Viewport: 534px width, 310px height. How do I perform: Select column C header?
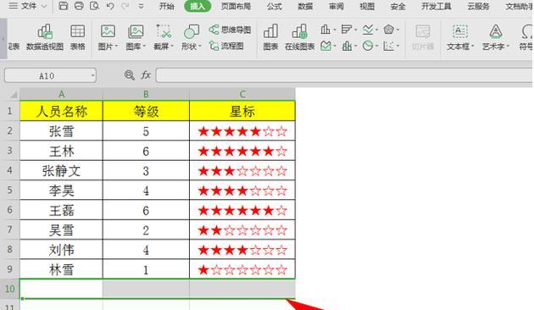(242, 94)
